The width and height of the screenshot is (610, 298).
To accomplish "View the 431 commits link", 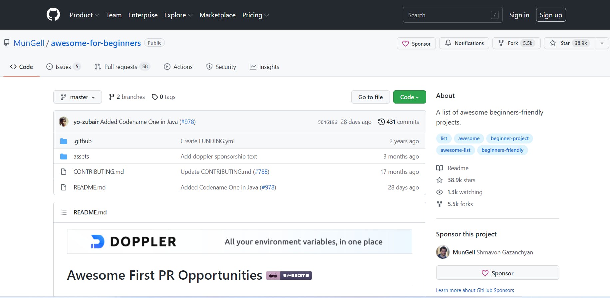I will tap(399, 122).
